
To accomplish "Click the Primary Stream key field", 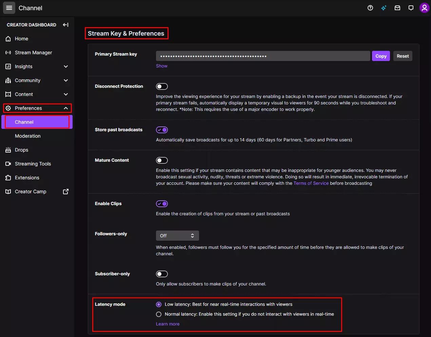I will [x=263, y=56].
